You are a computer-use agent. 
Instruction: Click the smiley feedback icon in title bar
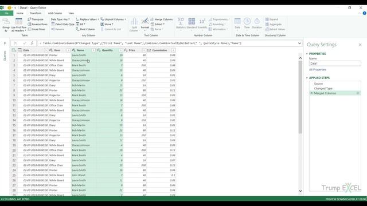9,7
